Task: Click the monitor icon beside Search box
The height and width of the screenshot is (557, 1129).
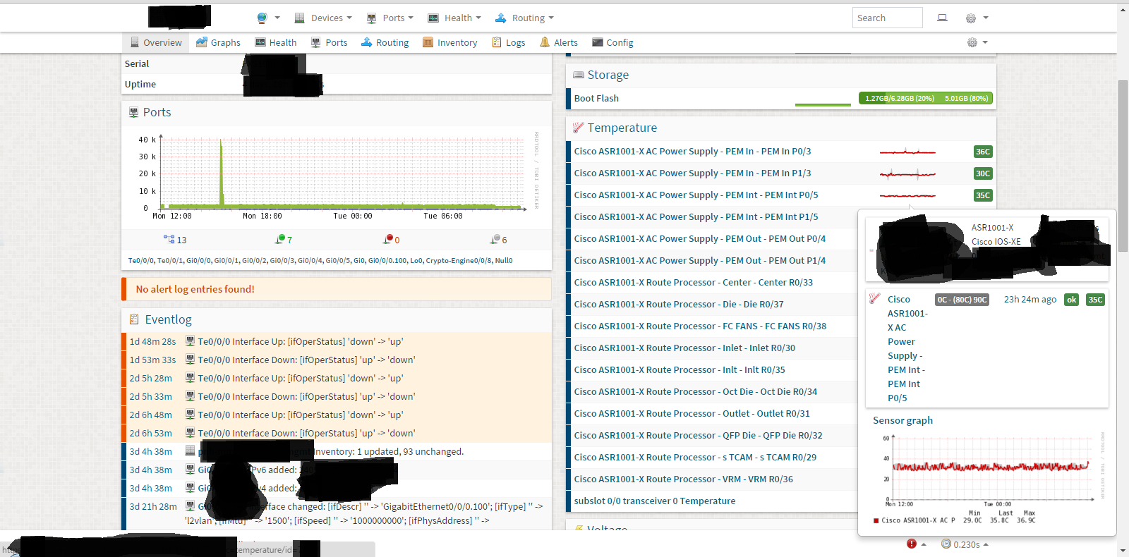Action: tap(942, 18)
